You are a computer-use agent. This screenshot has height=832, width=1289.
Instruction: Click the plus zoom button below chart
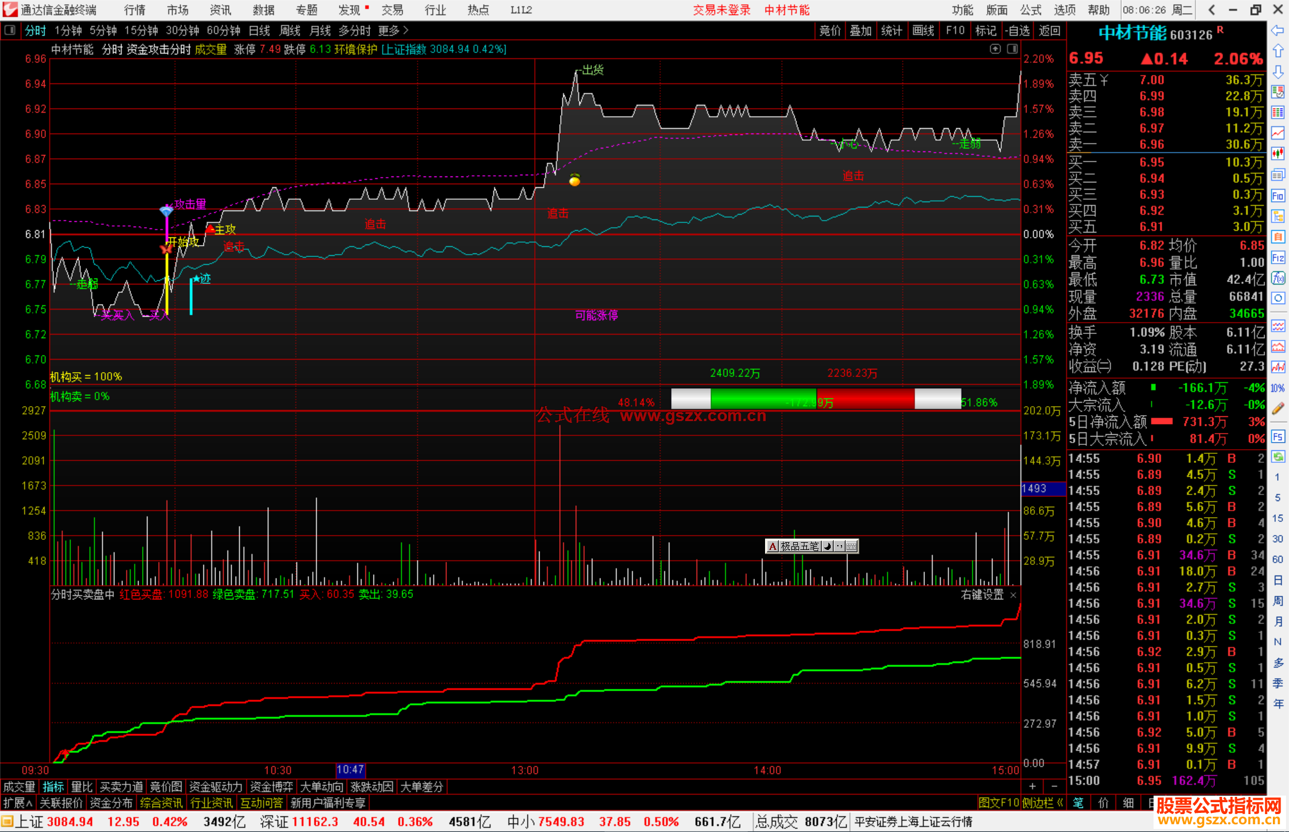(1032, 787)
